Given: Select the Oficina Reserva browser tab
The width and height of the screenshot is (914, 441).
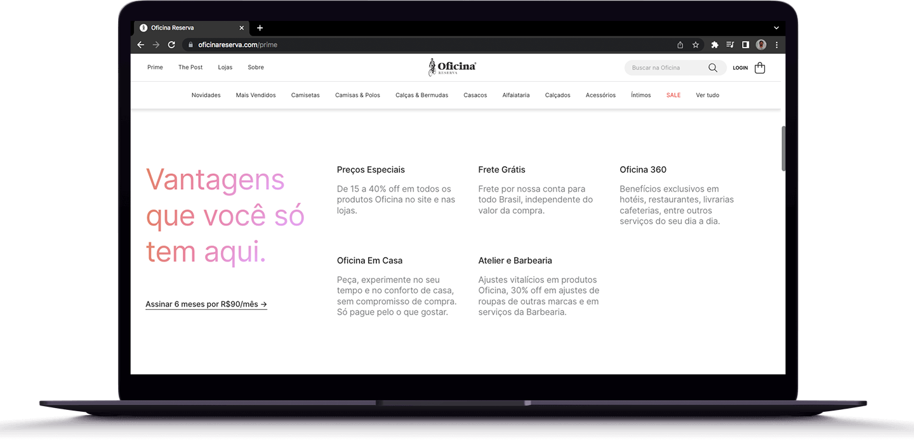Looking at the screenshot, I should (x=191, y=28).
